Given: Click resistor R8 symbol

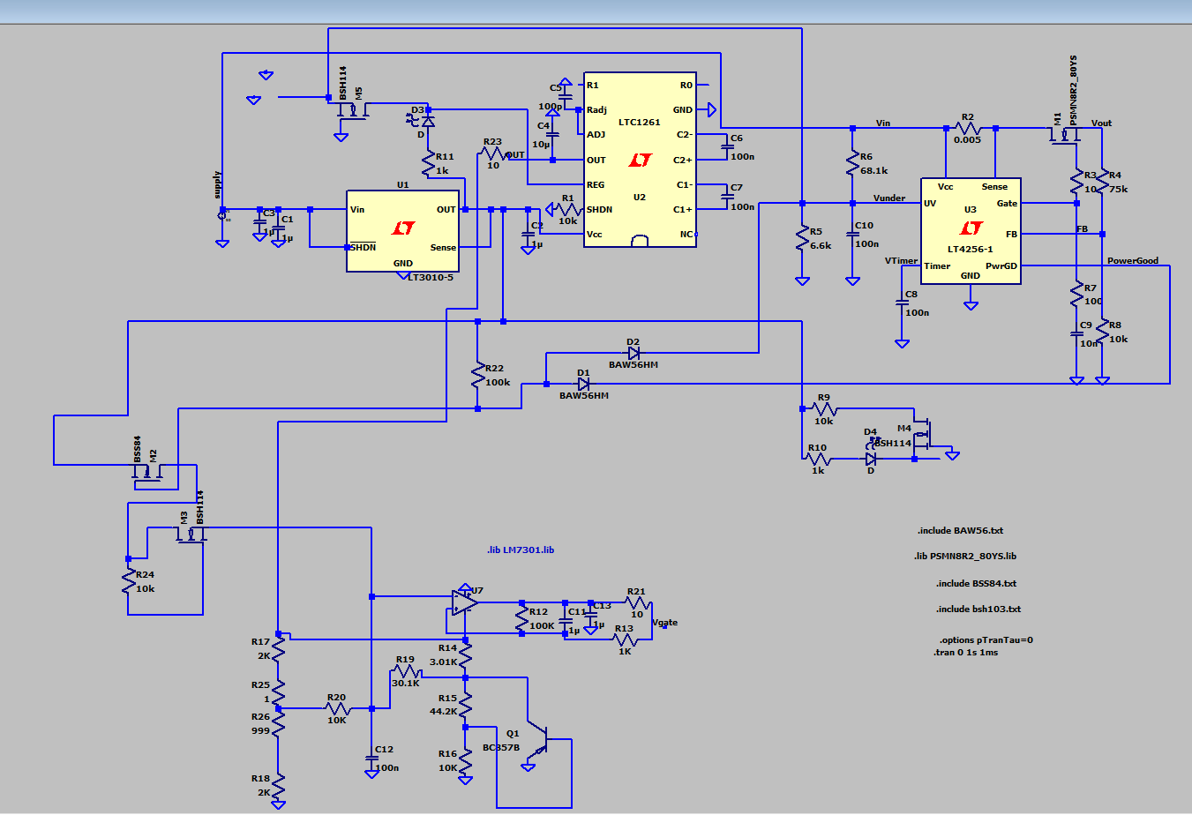Looking at the screenshot, I should (1102, 332).
